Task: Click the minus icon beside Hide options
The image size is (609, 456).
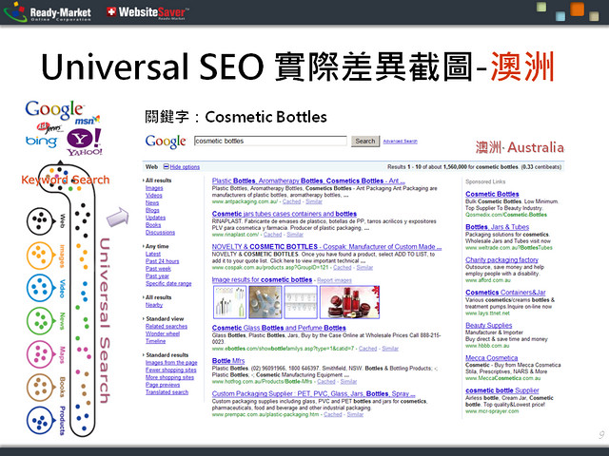Action: (166, 167)
